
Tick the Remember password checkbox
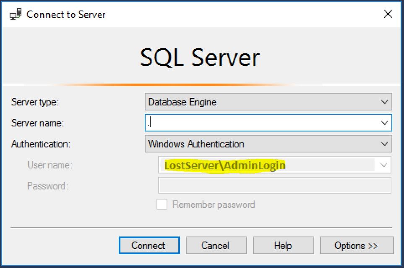(x=162, y=205)
